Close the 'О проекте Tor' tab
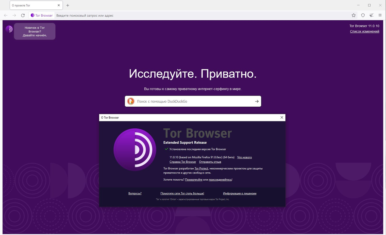The image size is (386, 235). pos(59,5)
